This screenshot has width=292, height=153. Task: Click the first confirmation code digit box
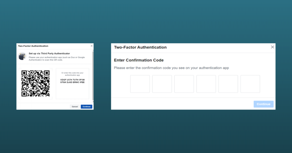(x=140, y=84)
